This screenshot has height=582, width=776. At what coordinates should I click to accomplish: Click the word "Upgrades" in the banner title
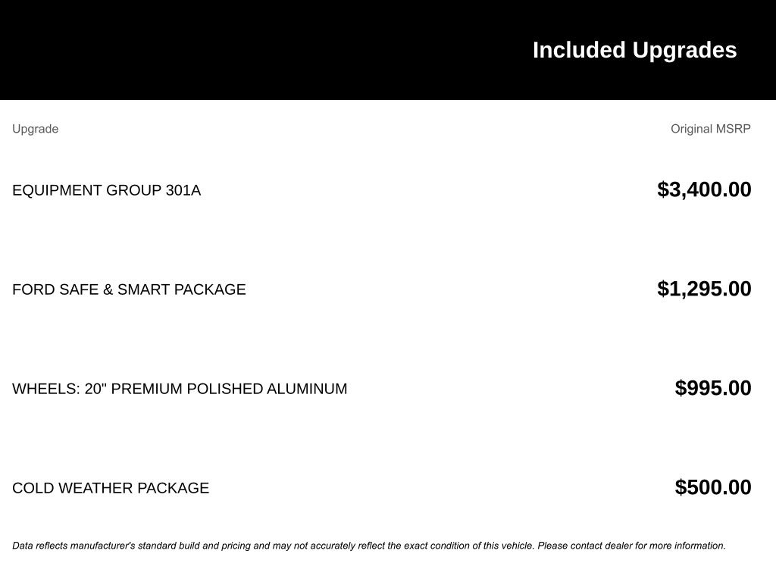[684, 50]
